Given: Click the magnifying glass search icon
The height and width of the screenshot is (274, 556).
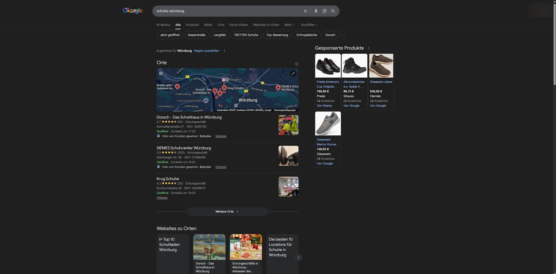Looking at the screenshot, I should tap(333, 11).
